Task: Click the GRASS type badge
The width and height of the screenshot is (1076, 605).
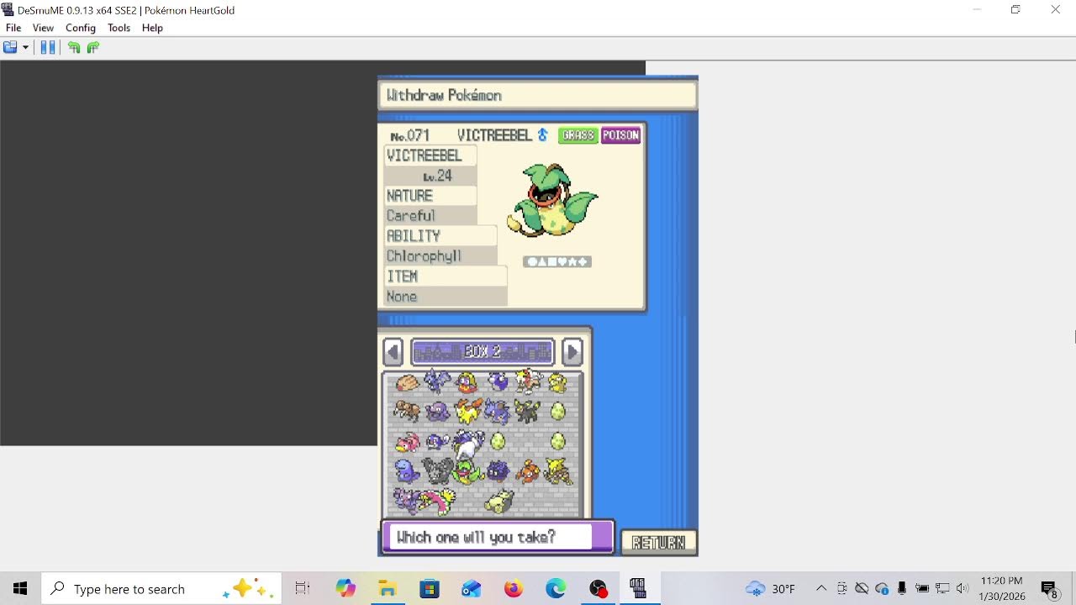Action: [x=578, y=135]
